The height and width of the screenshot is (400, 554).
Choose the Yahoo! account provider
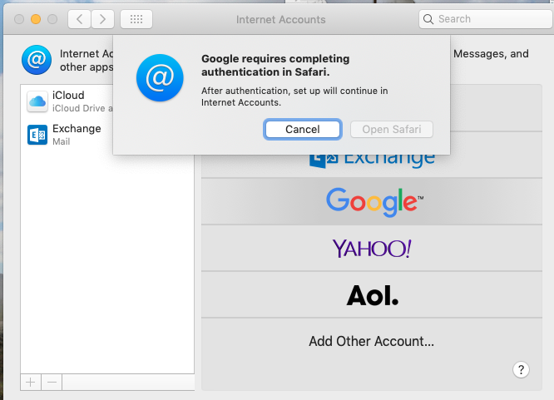click(372, 248)
